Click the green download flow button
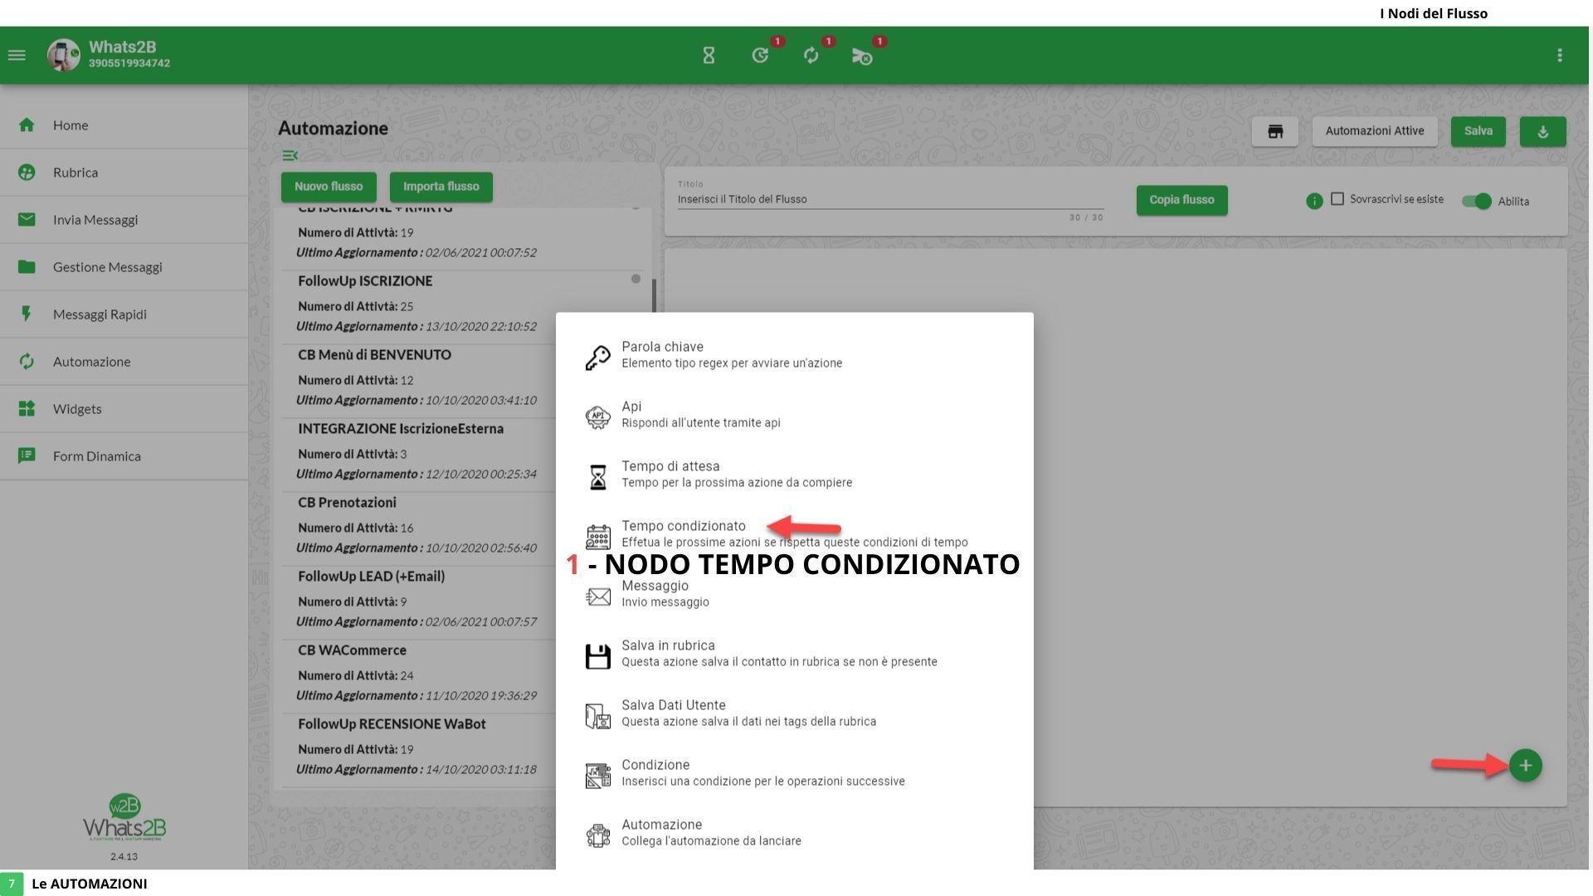Image resolution: width=1593 pixels, height=896 pixels. pos(1543,131)
